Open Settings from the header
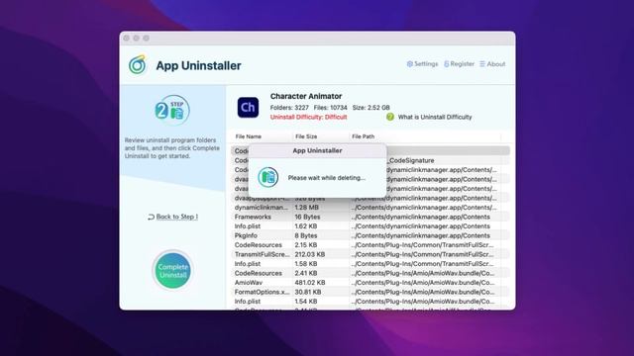The height and width of the screenshot is (356, 634). [x=422, y=63]
